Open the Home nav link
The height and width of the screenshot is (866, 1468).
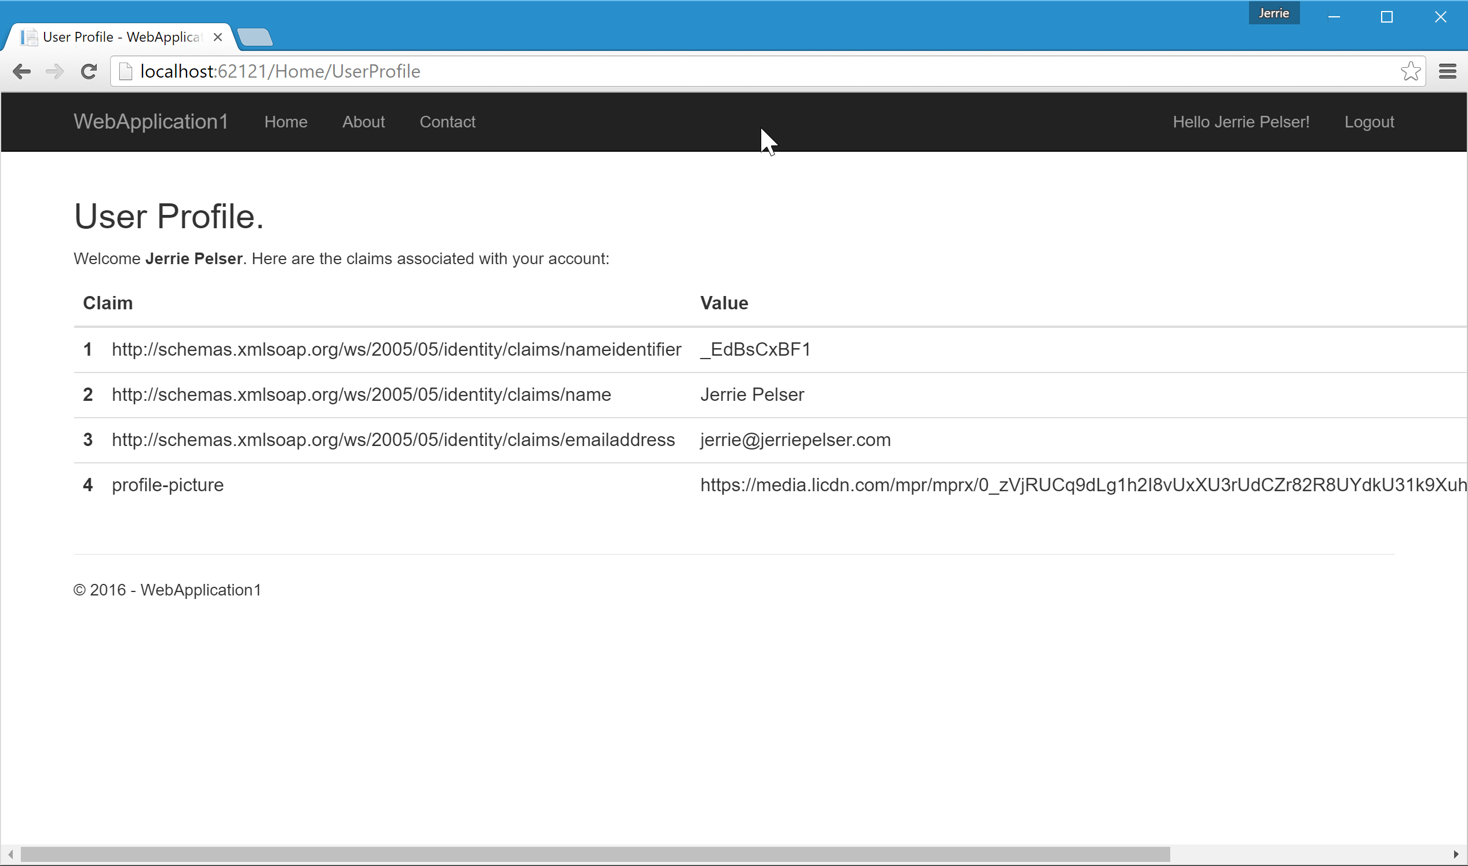285,122
